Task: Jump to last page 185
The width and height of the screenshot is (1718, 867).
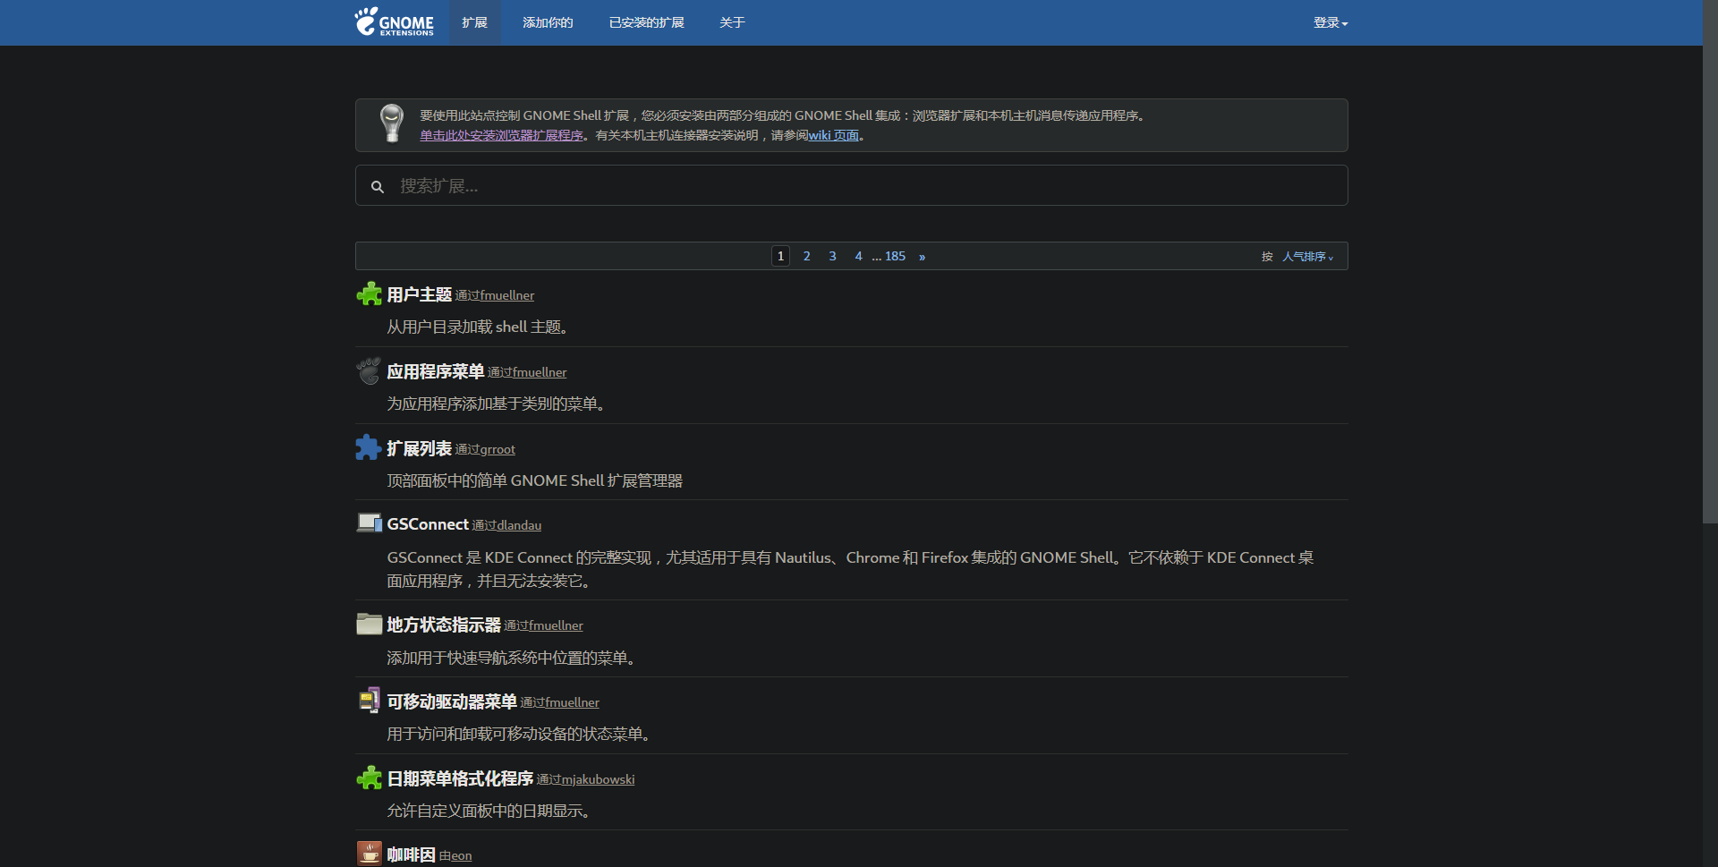Action: [895, 256]
